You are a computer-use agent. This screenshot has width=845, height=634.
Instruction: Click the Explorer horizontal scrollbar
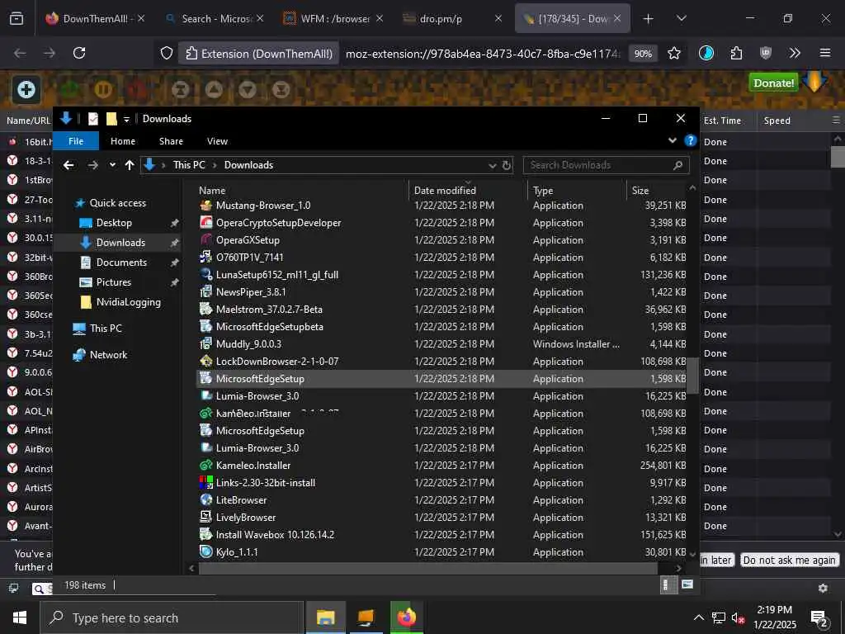(x=428, y=568)
